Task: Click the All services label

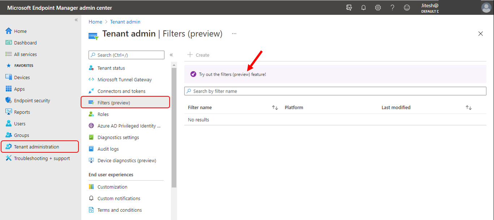Action: pos(25,54)
